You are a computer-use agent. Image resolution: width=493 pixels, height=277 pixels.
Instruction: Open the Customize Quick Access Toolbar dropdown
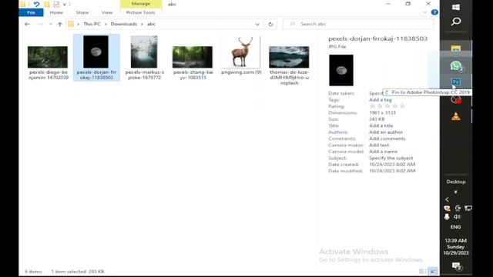point(65,5)
